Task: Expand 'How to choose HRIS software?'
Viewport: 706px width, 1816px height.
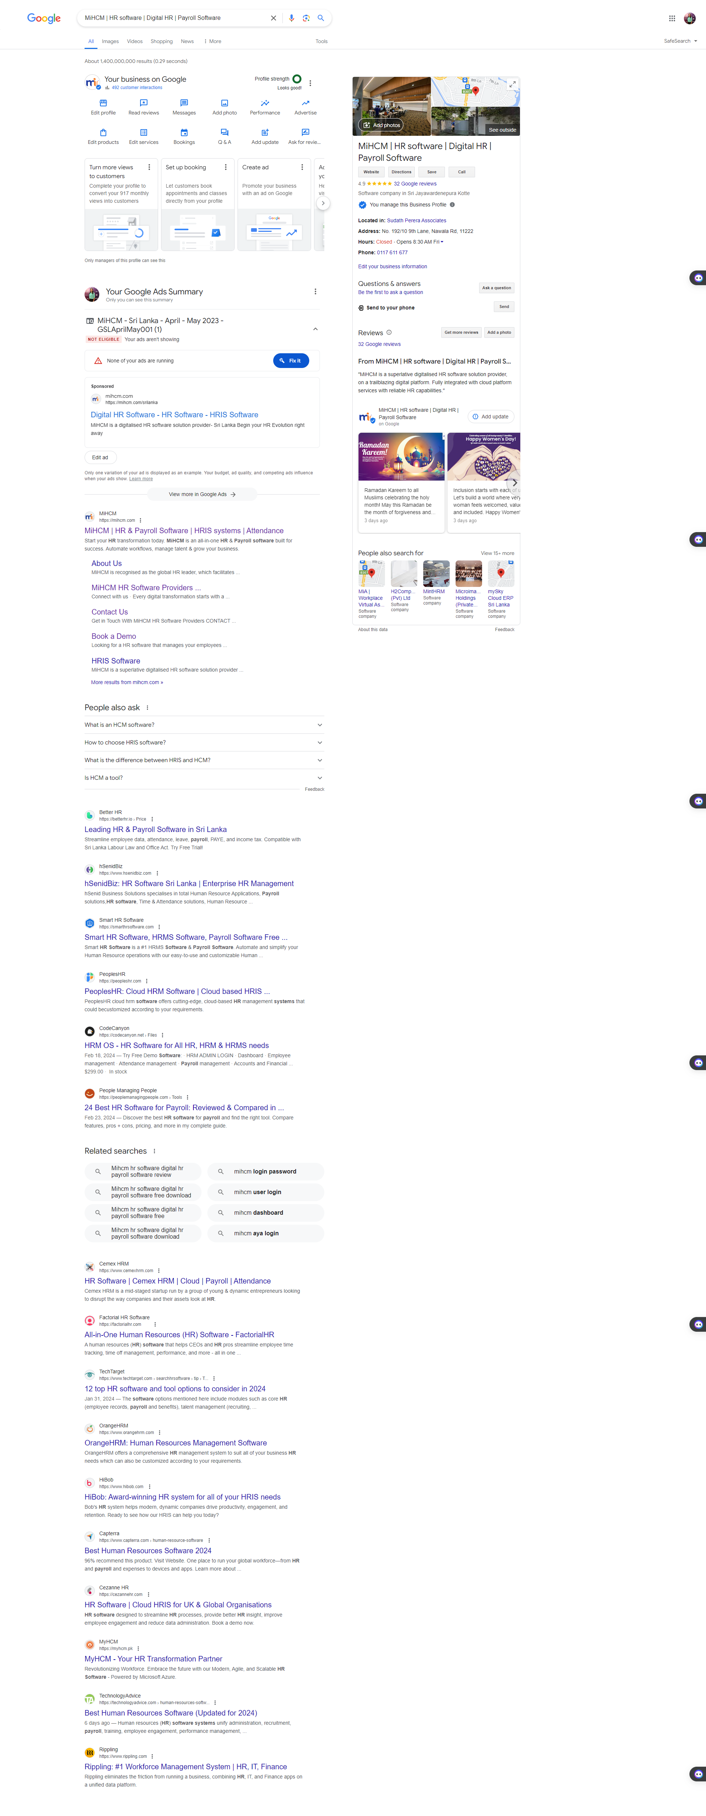Action: 204,742
